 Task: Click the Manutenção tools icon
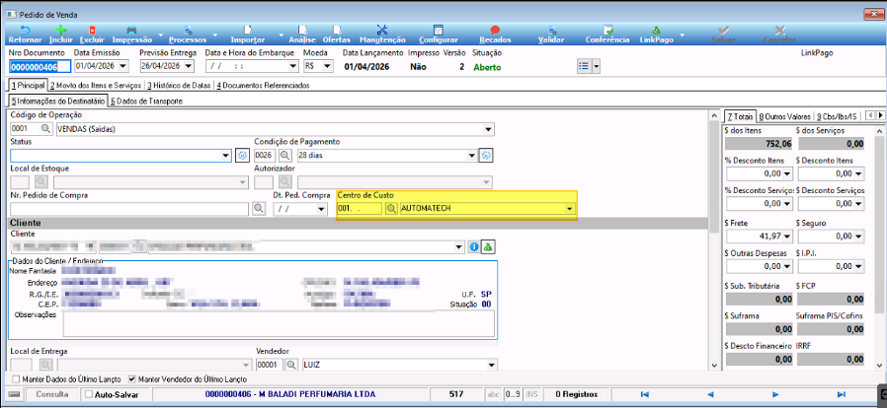point(382,34)
